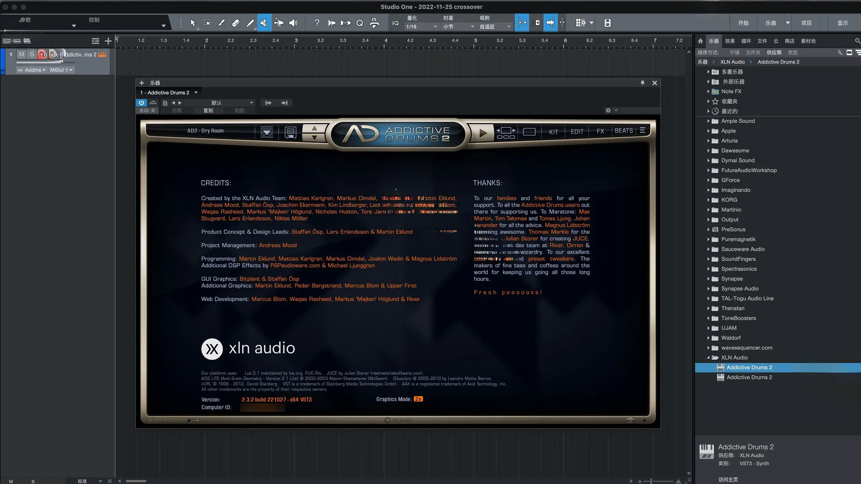Image resolution: width=861 pixels, height=484 pixels.
Task: Open Addictive Drums preset browser icon
Action: coord(266,132)
